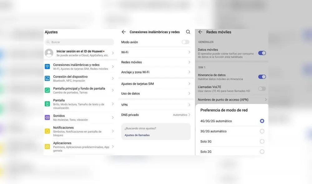The image size is (312, 184).
Task: Toggle off Datos móviles
Action: click(x=262, y=53)
